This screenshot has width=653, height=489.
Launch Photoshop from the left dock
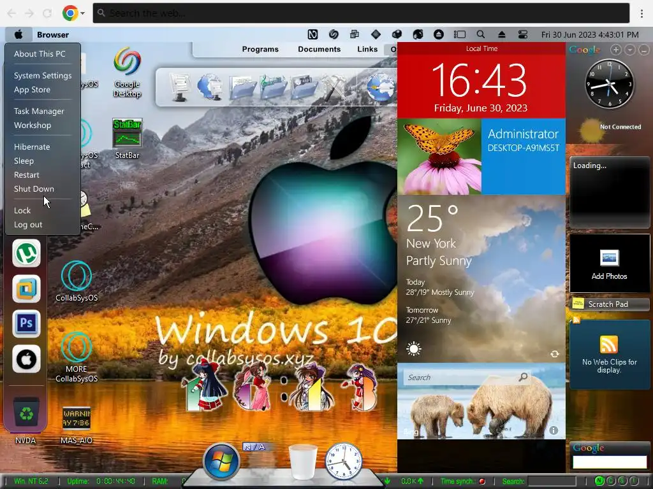point(26,323)
